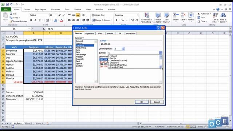Open Format as Table gallery
This screenshot has width=233, height=131.
pyautogui.click(x=158, y=18)
